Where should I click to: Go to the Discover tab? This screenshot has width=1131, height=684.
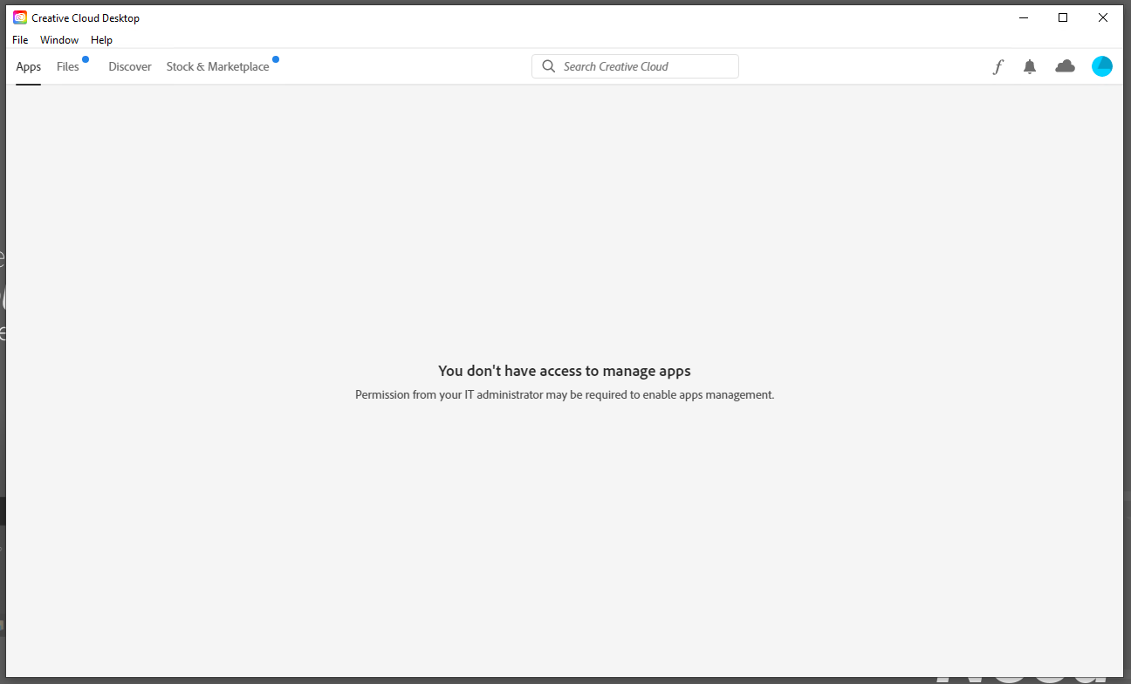130,67
